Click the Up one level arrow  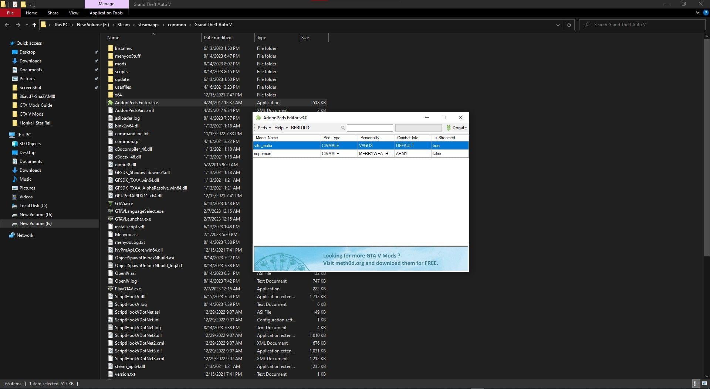[34, 25]
